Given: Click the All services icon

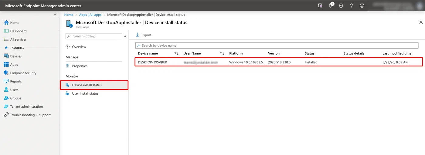Looking at the screenshot, I should coord(6,39).
